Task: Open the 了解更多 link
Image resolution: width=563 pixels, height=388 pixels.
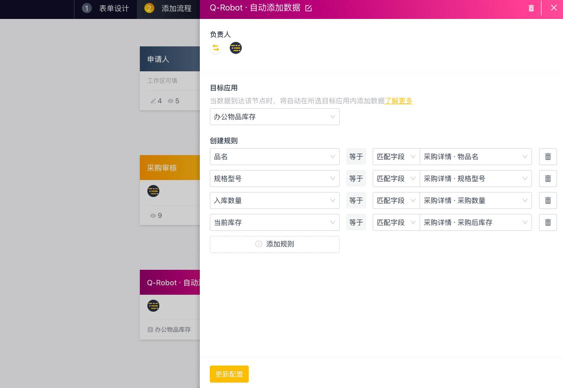Action: click(399, 101)
